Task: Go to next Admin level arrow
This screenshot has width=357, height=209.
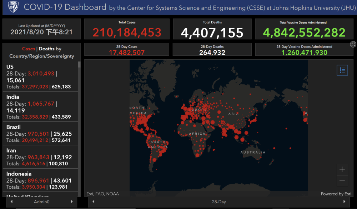Action: click(72, 201)
